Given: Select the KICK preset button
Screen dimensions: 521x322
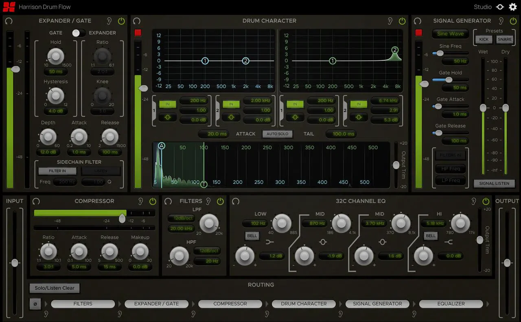Looking at the screenshot, I should 484,40.
